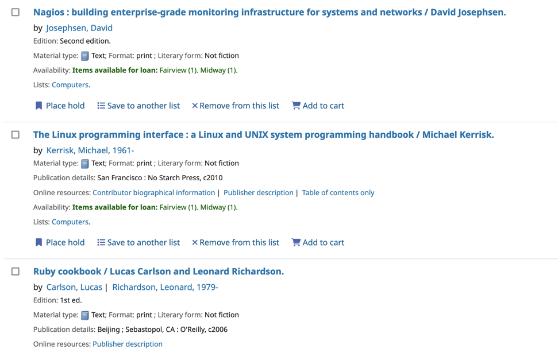Screen dimensions: 558x353
Task: Open Computers list link under Linux book
Action: (70, 222)
